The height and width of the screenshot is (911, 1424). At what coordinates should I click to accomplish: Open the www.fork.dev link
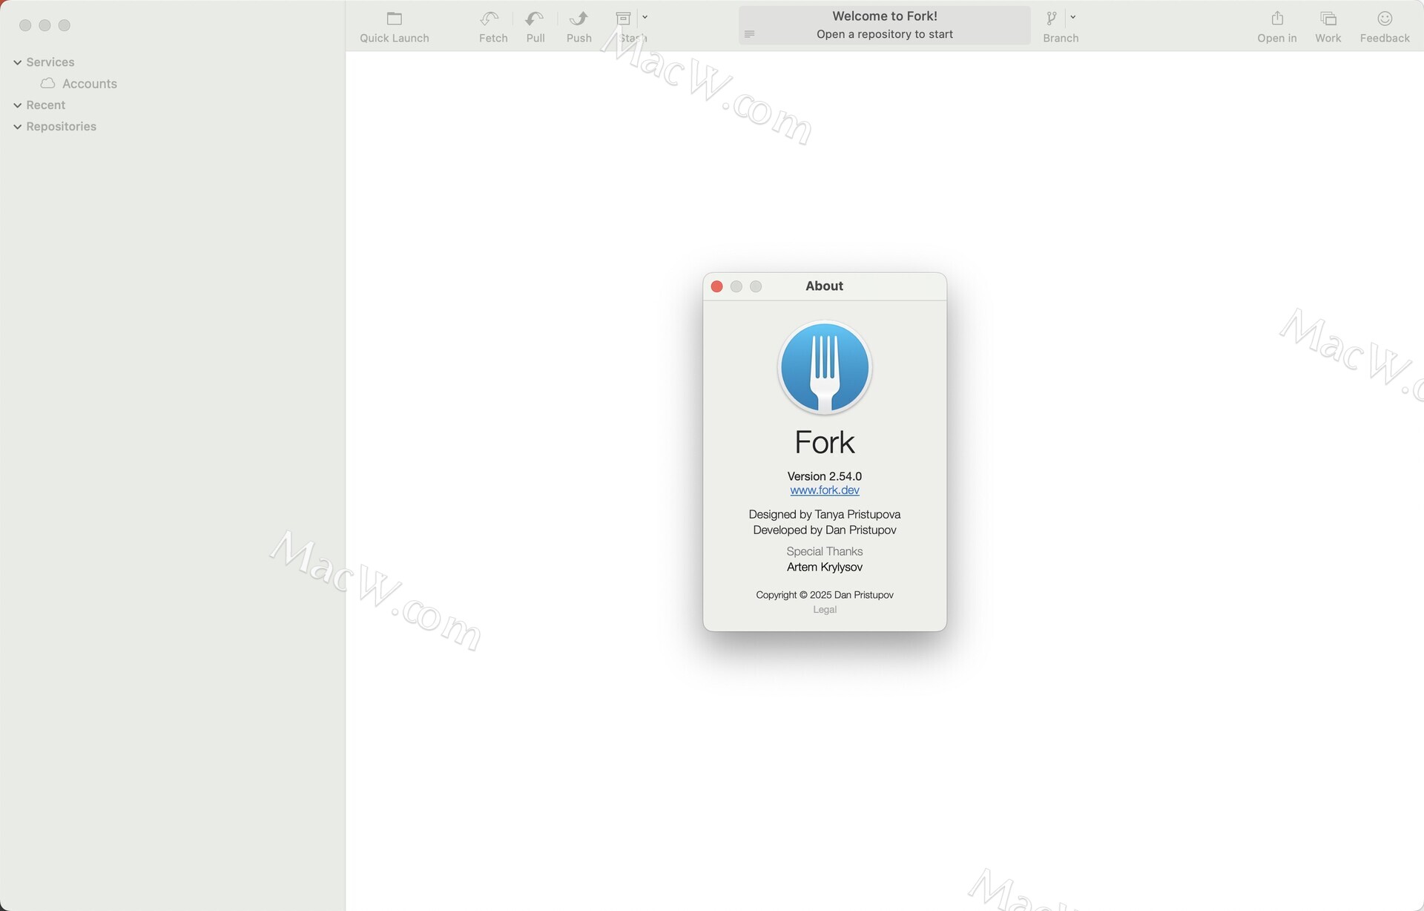pyautogui.click(x=825, y=490)
